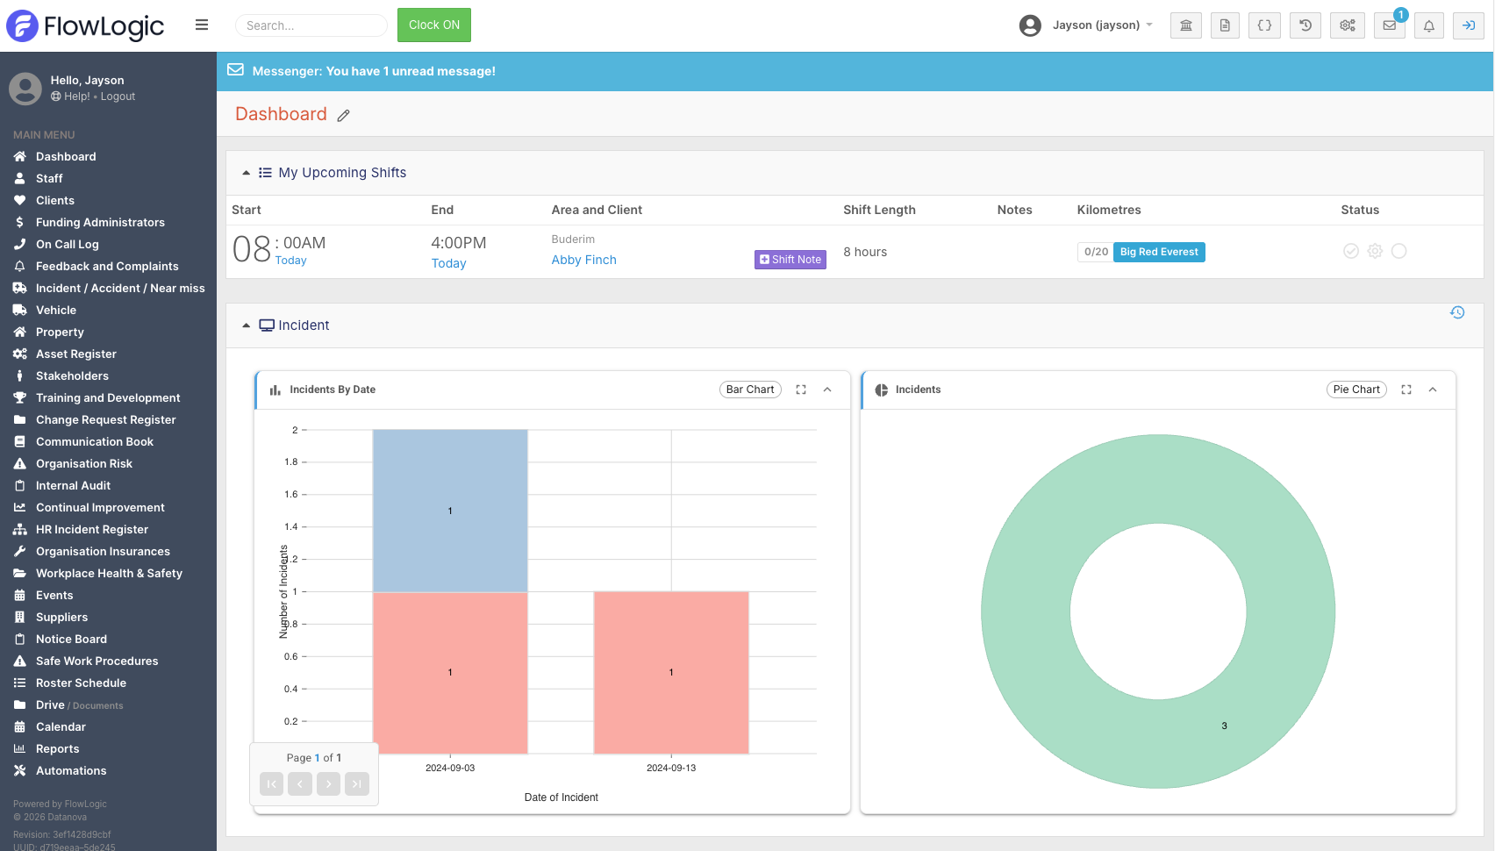Toggle the hamburger sidebar menu
Screen dimensions: 1495x851
tap(202, 25)
